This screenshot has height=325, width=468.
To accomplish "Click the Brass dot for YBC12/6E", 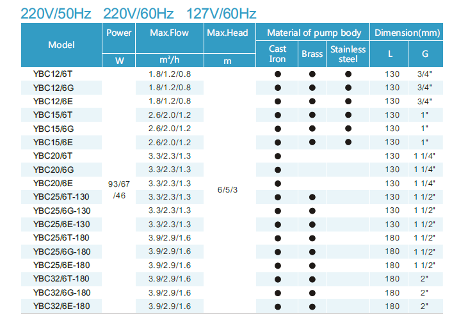I will pyautogui.click(x=312, y=101).
